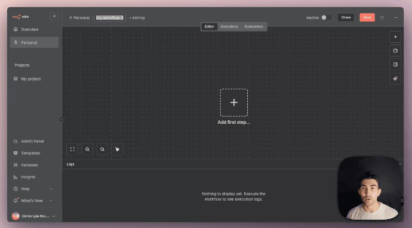Select Personal in the sidebar
Viewport: 412px width, 228px height.
[x=34, y=42]
